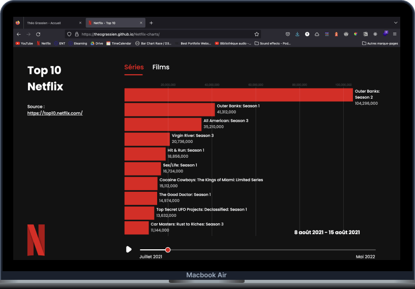Click the white circle T extension icon
Viewport: 415px width, 289px height.
click(307, 34)
